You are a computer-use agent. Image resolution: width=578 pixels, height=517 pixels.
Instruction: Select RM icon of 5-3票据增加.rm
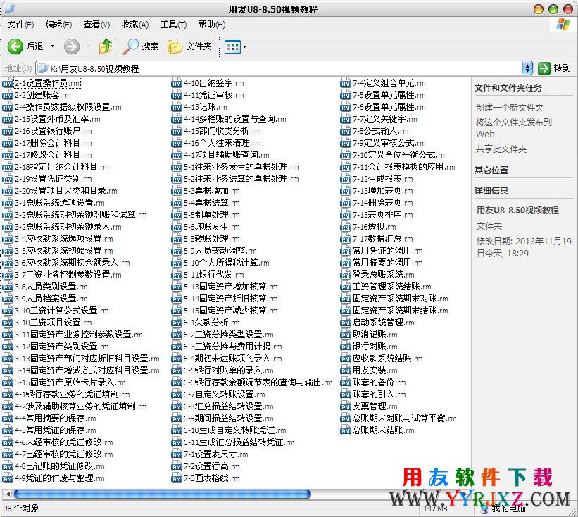pos(177,191)
